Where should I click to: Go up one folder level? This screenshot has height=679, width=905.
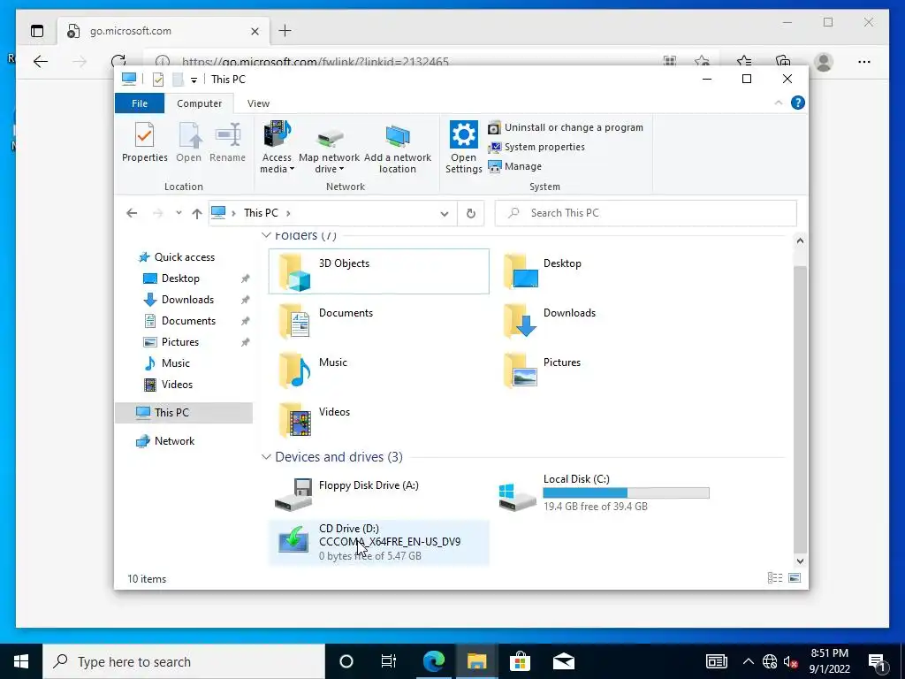pyautogui.click(x=197, y=213)
